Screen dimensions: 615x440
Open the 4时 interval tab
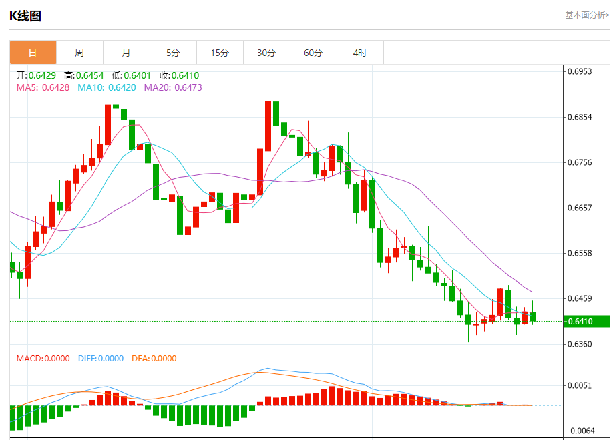(x=360, y=53)
